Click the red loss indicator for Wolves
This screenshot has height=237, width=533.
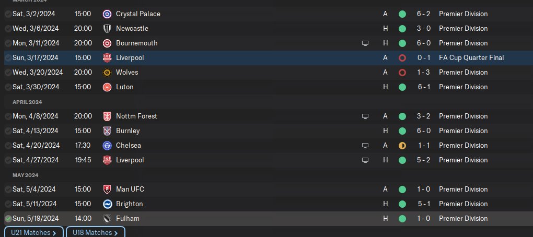click(402, 72)
